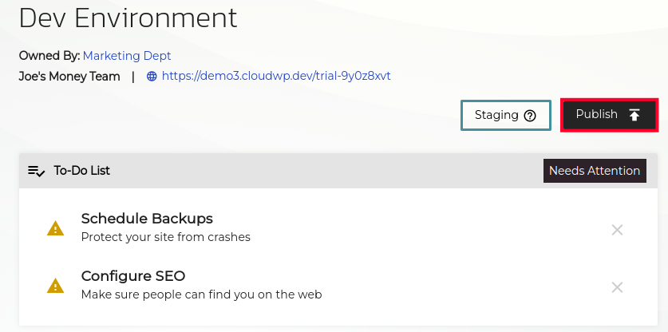Screen dimensions: 668x332
Task: Click the globe icon beside the site URL
Action: pyautogui.click(x=152, y=77)
